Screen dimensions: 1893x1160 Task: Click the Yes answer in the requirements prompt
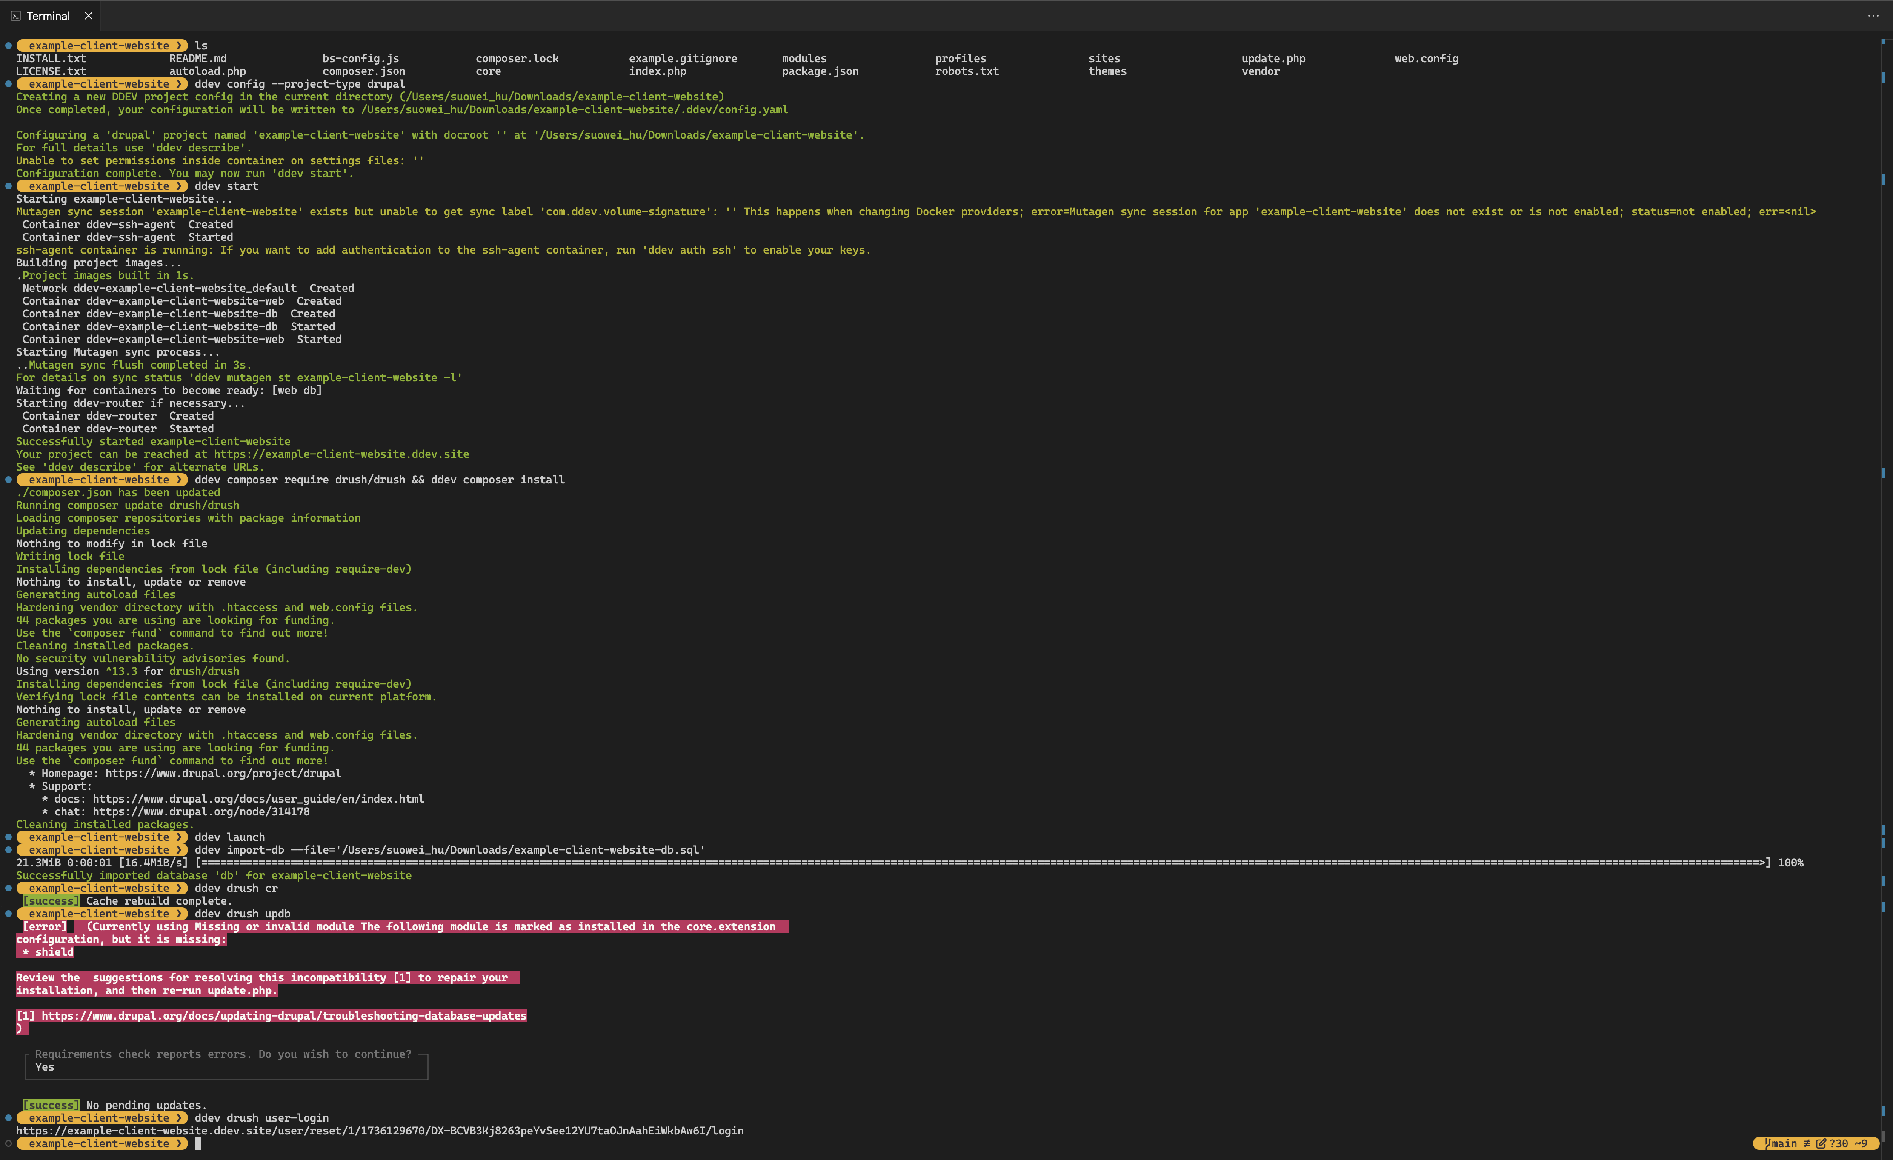pyautogui.click(x=45, y=1067)
